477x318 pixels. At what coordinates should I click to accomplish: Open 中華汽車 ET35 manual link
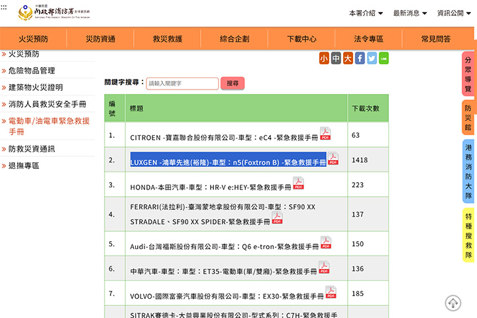(x=223, y=272)
